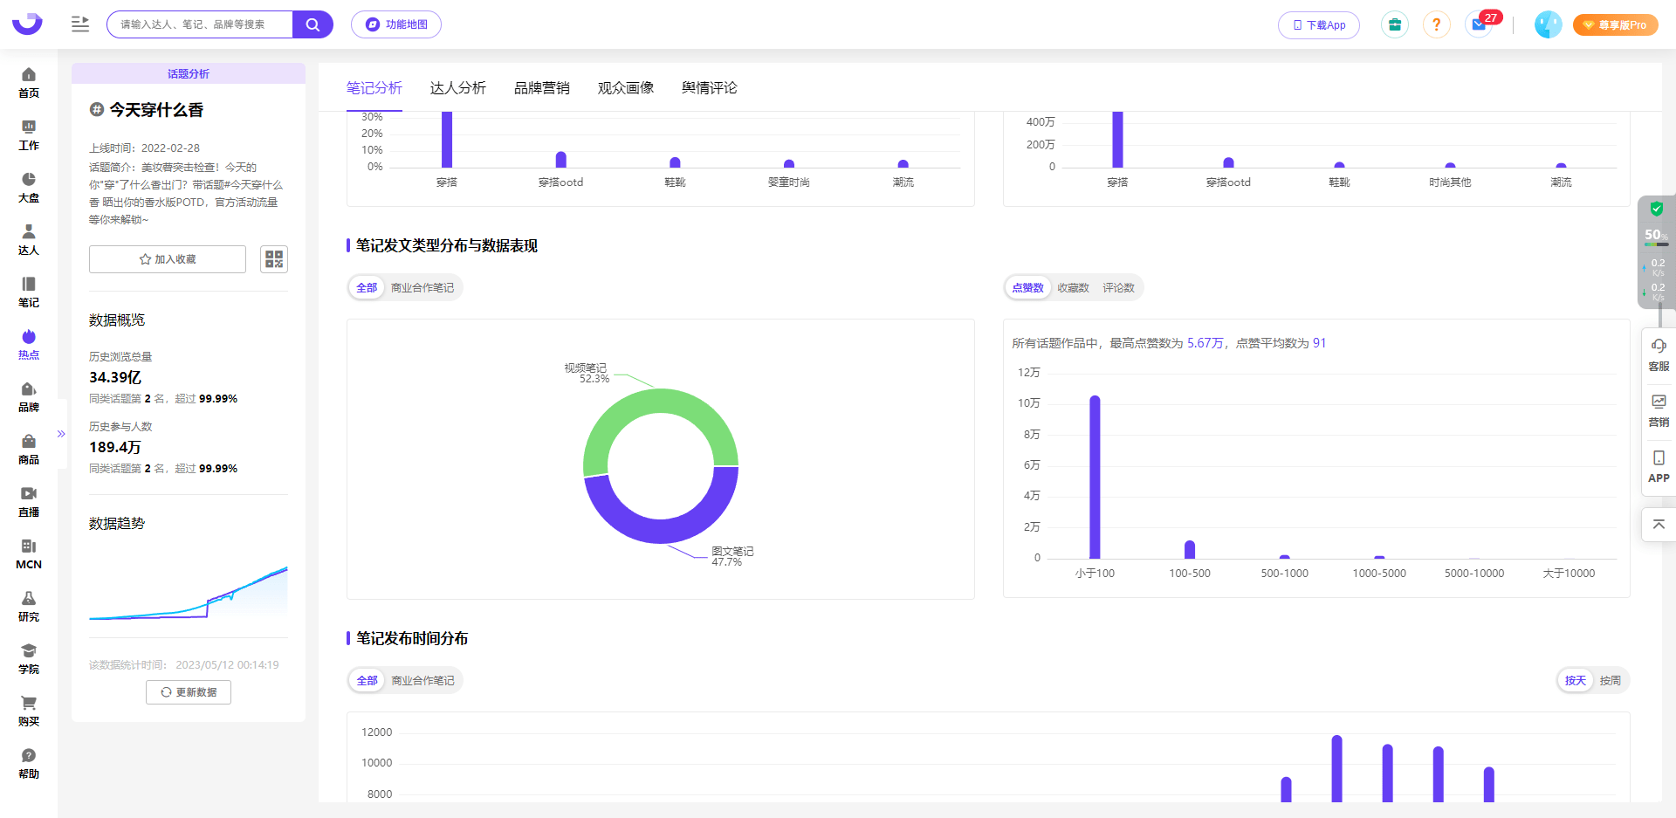
Task: Open 大盘 in the sidebar
Action: point(29,188)
